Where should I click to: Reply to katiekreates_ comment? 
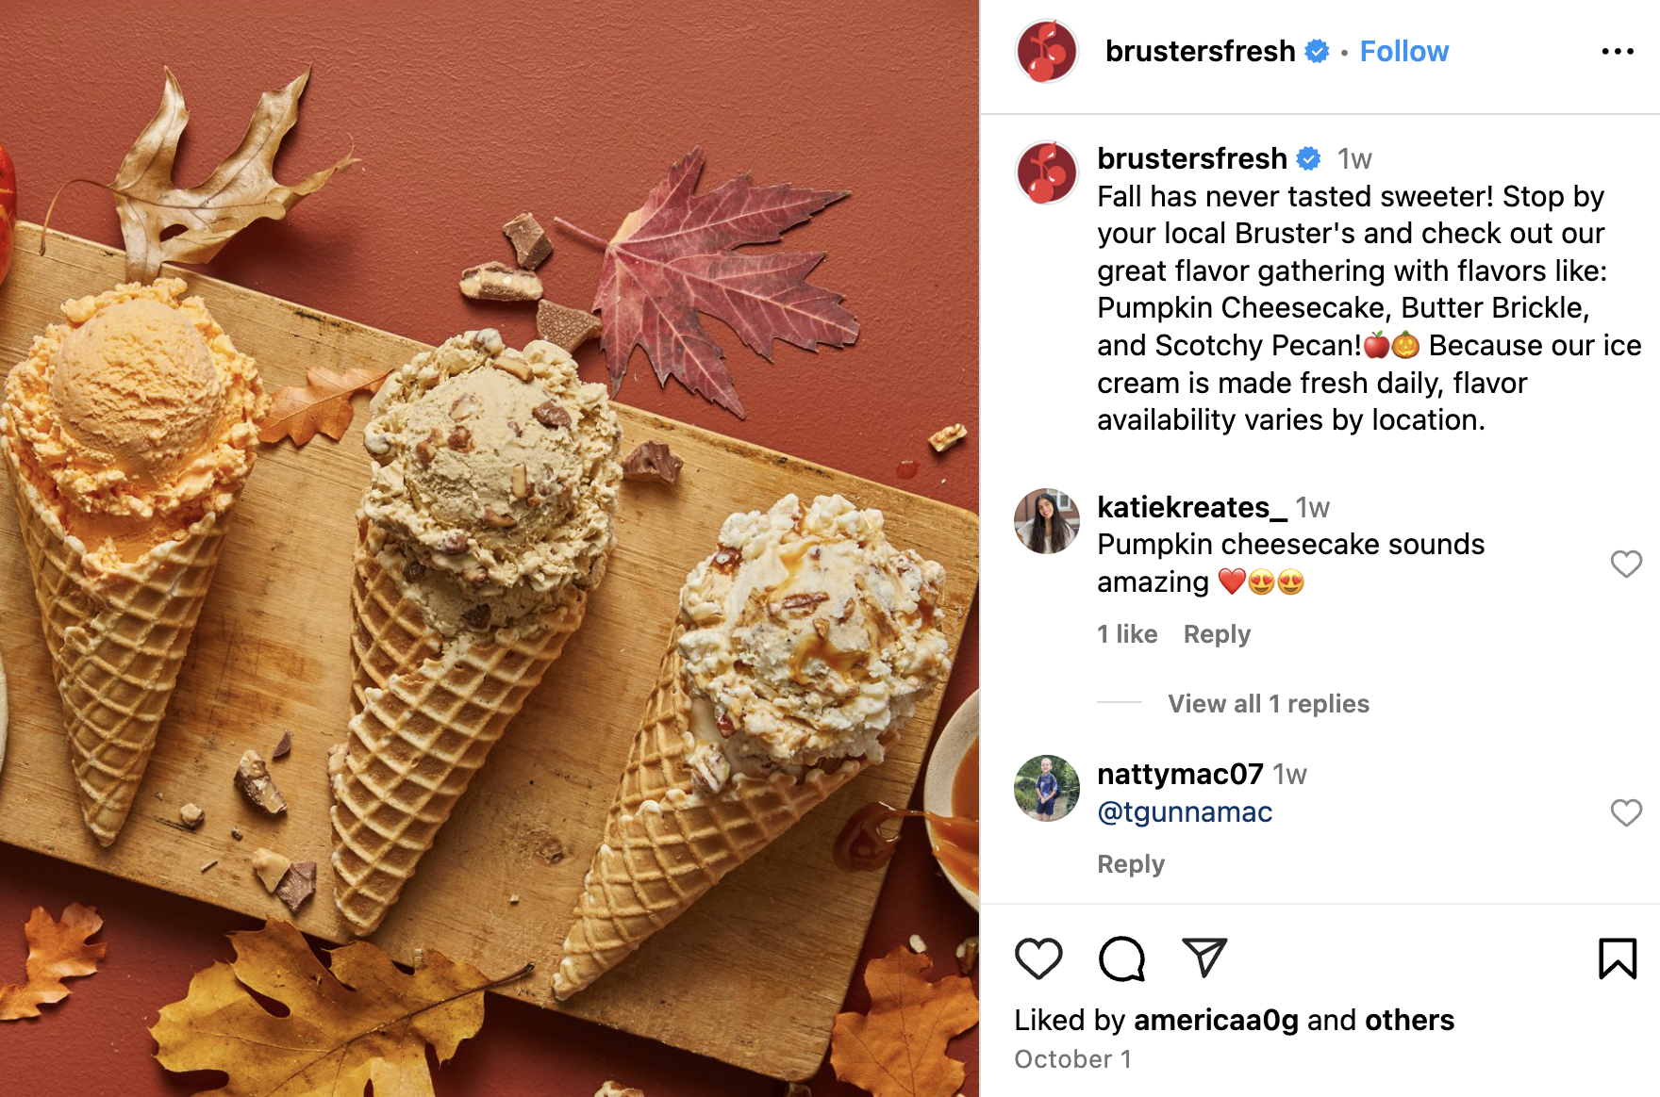coord(1217,634)
